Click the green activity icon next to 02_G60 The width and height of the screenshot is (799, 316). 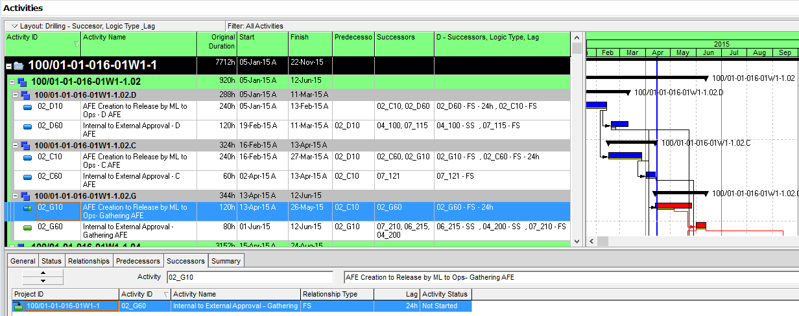click(x=28, y=227)
